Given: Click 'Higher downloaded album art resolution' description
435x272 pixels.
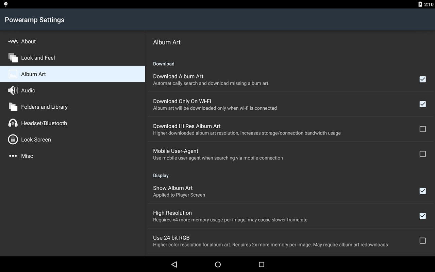Looking at the screenshot, I should point(247,133).
